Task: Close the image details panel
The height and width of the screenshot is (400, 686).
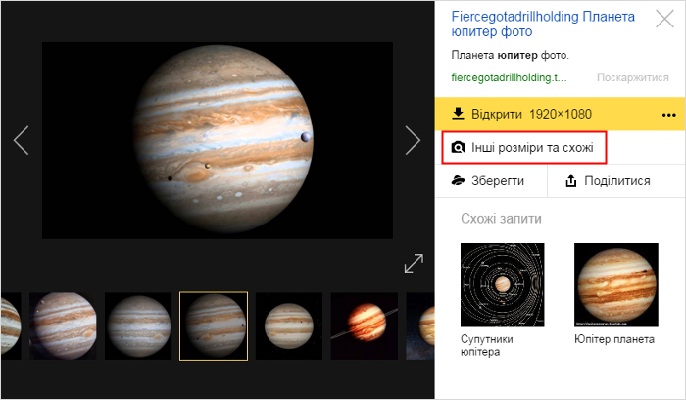Action: [x=664, y=19]
